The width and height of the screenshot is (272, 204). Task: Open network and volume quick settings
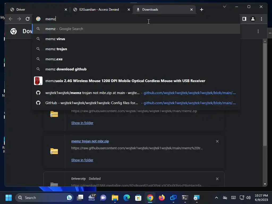pos(245,198)
